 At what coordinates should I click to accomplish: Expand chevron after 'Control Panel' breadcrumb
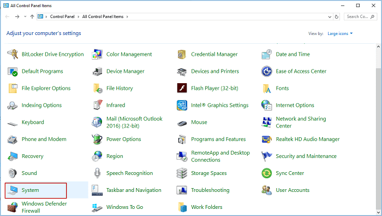coord(78,16)
